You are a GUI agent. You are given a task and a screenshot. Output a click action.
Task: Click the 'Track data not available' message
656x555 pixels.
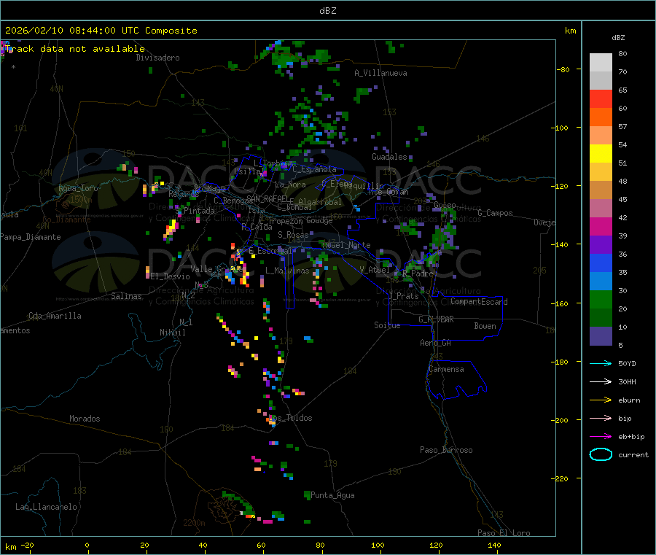[75, 49]
